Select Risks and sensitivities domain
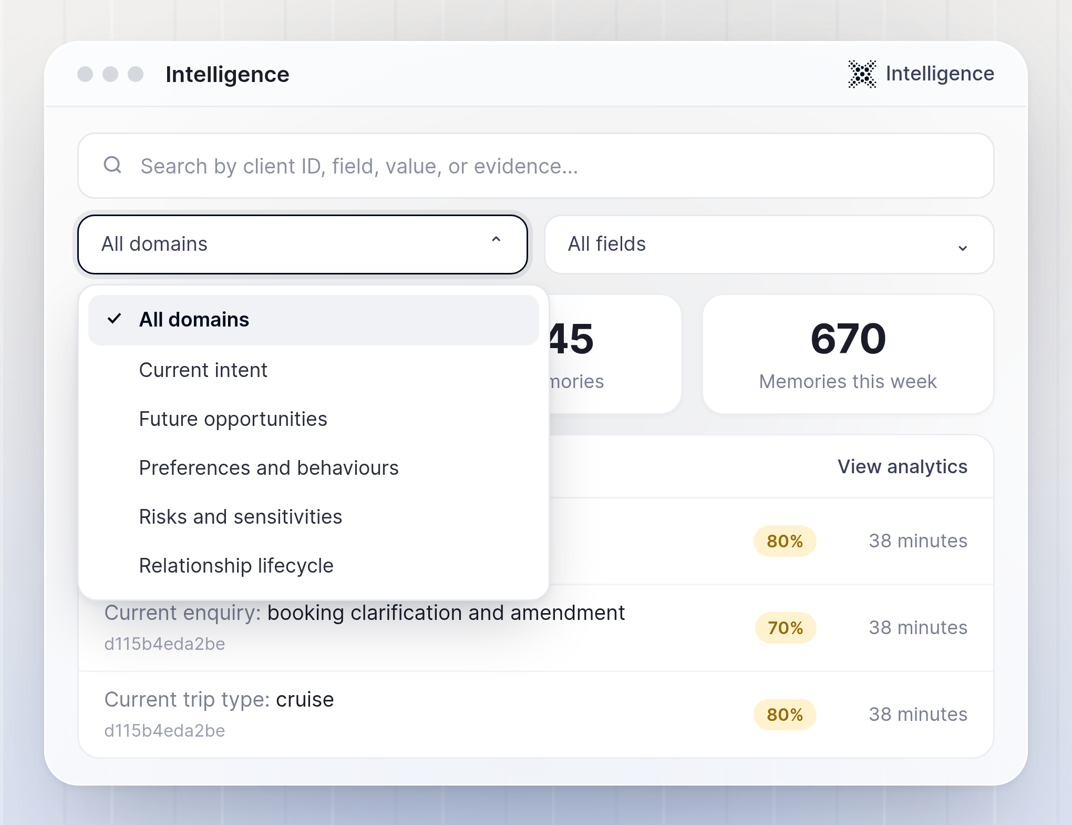1072x825 pixels. click(314, 517)
